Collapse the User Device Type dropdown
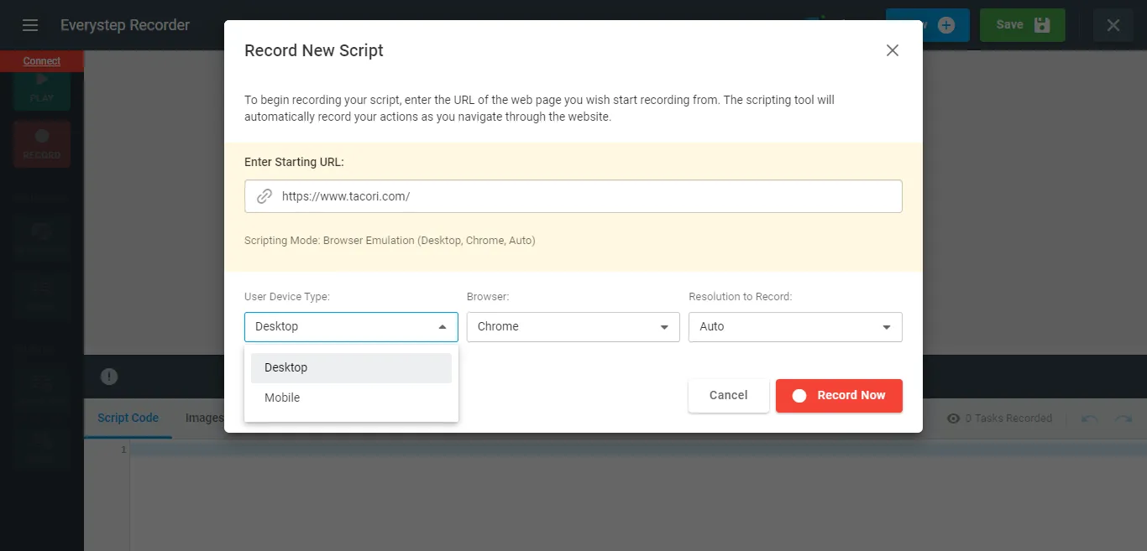The image size is (1147, 551). pos(351,327)
